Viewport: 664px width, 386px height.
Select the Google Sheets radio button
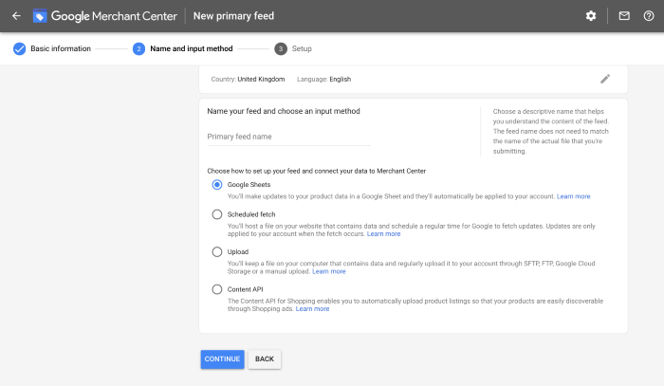coord(217,185)
